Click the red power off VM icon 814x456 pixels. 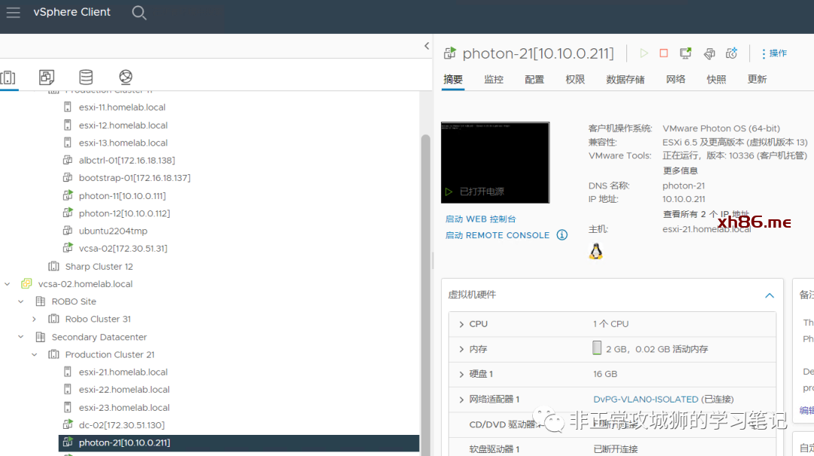(664, 54)
